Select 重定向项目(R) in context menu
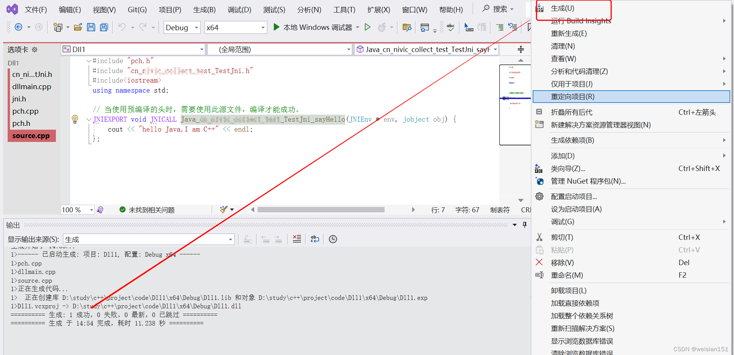The image size is (734, 355). point(631,97)
